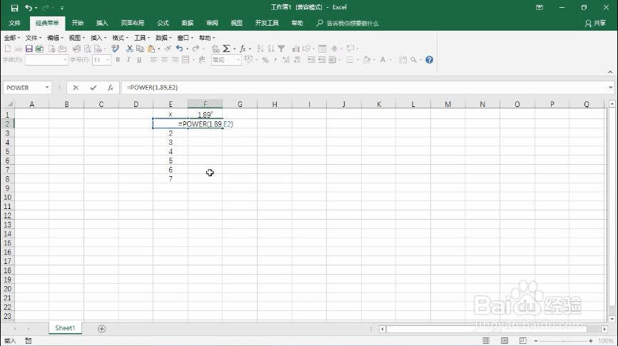The height and width of the screenshot is (346, 618).
Task: Click the Comma Style icon
Action: click(275, 60)
